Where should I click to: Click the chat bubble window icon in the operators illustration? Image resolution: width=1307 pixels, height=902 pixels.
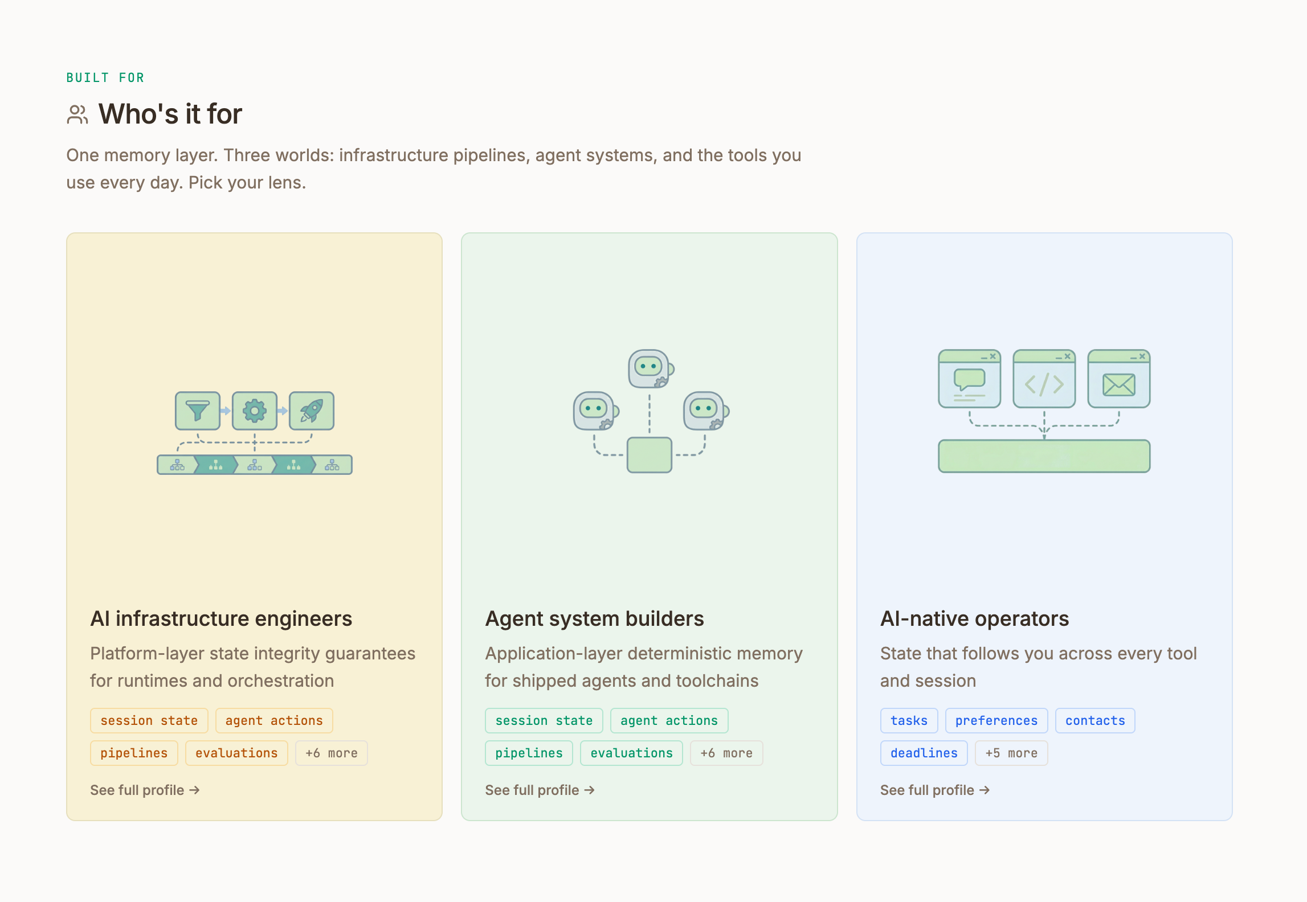969,379
